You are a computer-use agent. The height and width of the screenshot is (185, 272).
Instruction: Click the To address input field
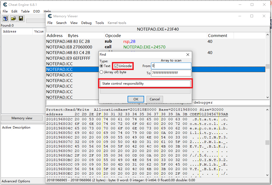pyautogui.click(x=171, y=73)
